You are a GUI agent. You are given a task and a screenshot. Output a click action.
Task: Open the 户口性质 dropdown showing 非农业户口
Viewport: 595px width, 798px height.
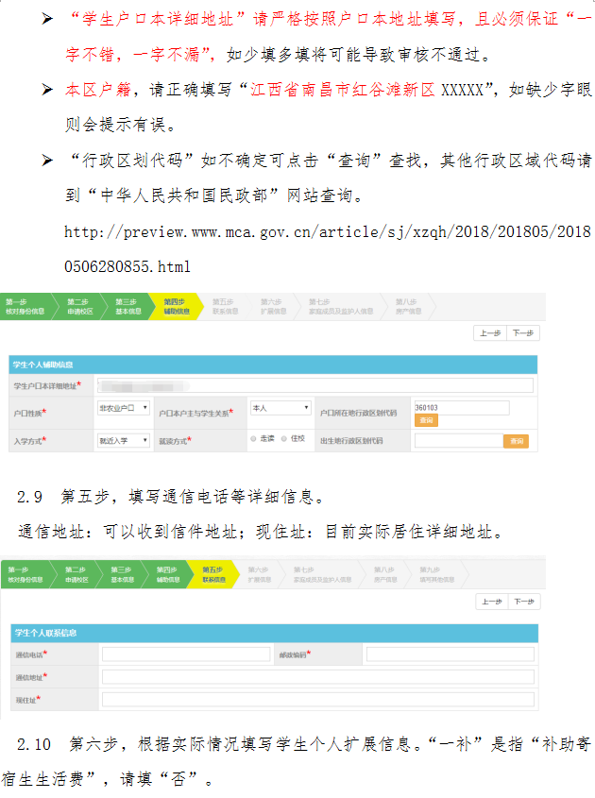(124, 408)
